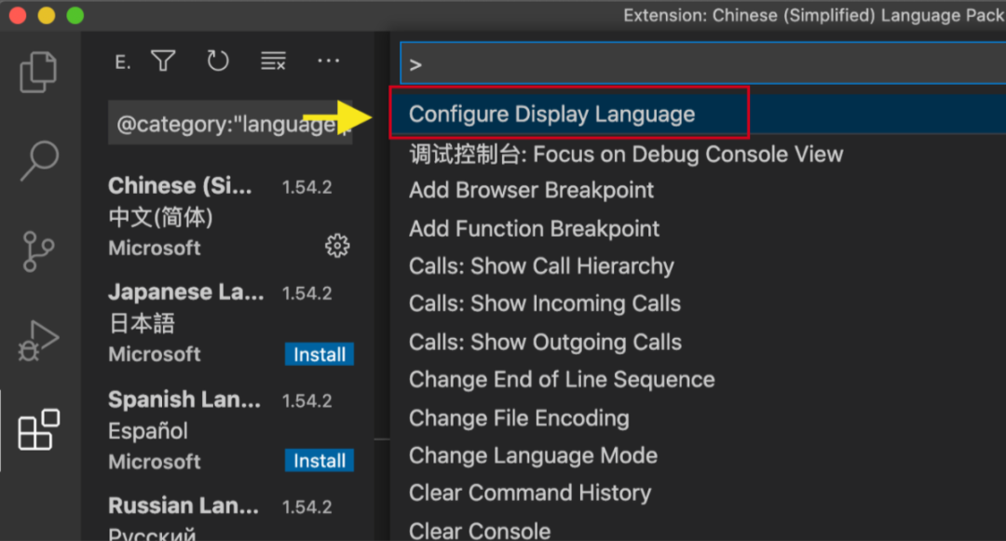Viewport: 1006px width, 541px height.
Task: Click the command palette input field
Action: [x=703, y=63]
